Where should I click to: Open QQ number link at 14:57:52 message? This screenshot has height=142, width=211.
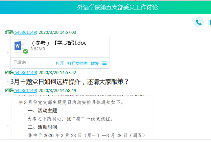pos(25,72)
